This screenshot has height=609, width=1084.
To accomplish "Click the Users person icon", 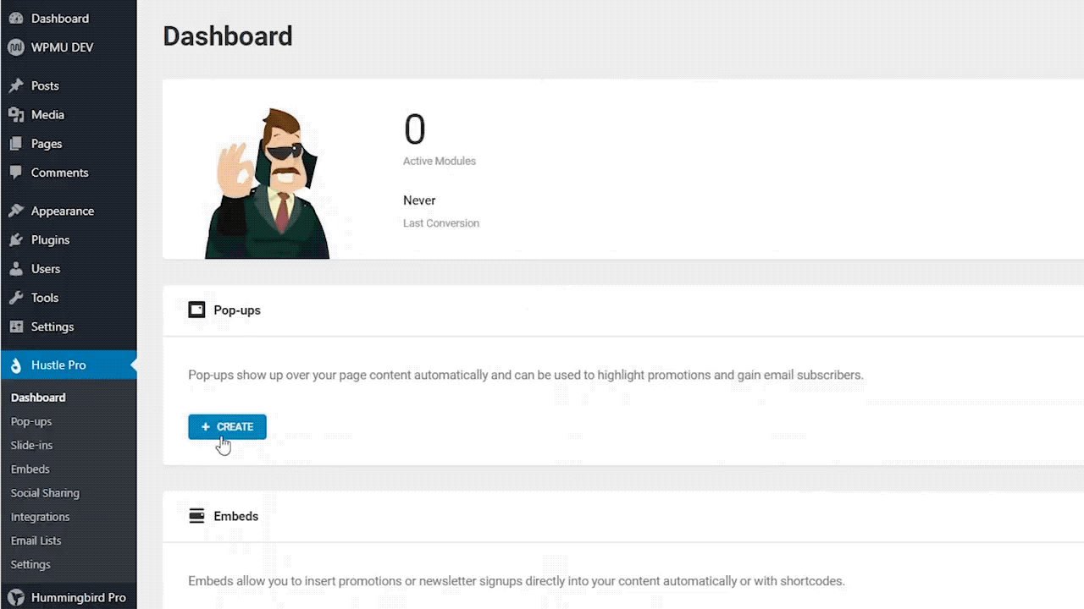I will 15,269.
